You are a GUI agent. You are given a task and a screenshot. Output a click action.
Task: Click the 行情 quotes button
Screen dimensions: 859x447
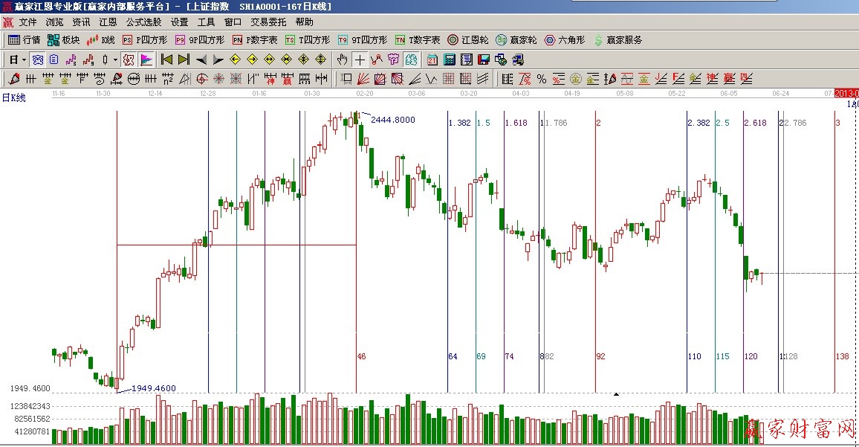pos(25,40)
